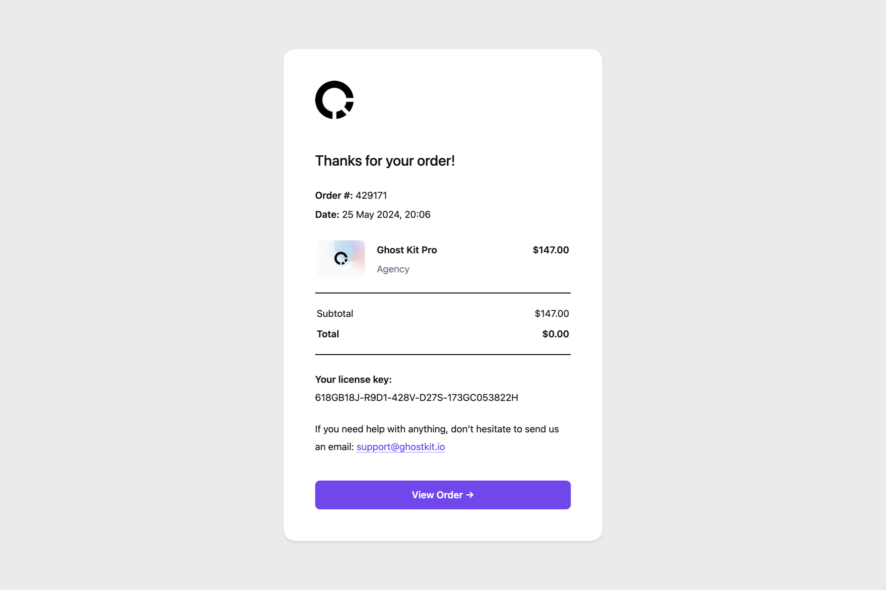Click the Ghost Kit logo at top
Image resolution: width=886 pixels, height=590 pixels.
[334, 100]
